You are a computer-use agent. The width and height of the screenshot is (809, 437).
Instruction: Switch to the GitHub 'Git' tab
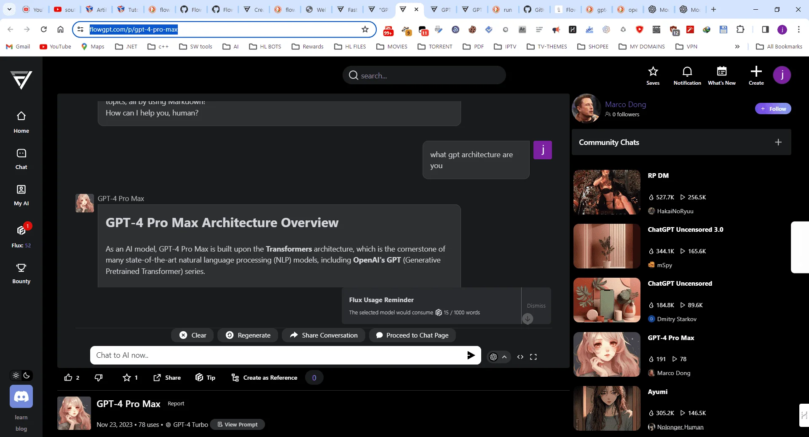[x=534, y=9]
